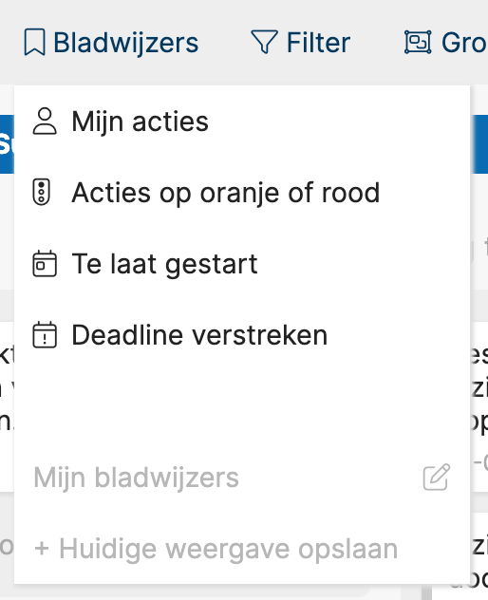Screen dimensions: 488x600
Task: Open the Bladwijzers dropdown
Action: tap(111, 42)
